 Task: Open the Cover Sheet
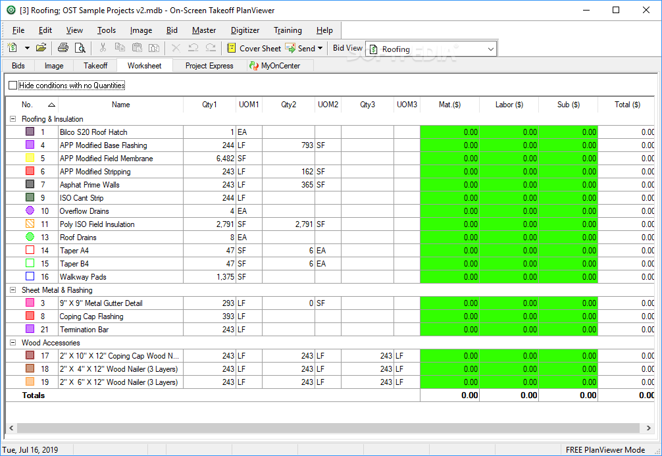[254, 48]
